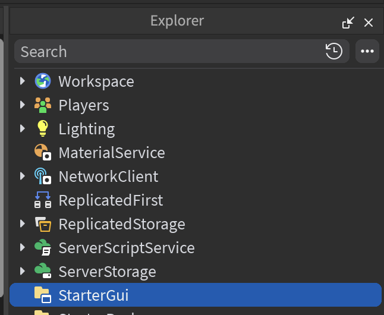Image resolution: width=384 pixels, height=315 pixels.
Task: Click the ServerStorage cloud icon
Action: (43, 272)
